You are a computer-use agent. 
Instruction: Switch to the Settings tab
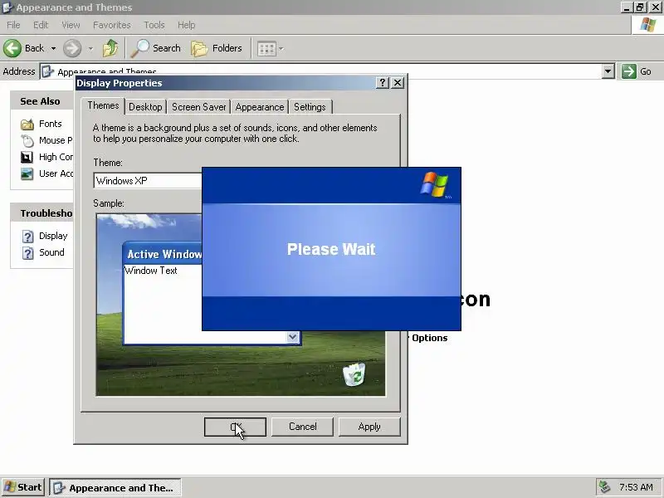(x=310, y=107)
